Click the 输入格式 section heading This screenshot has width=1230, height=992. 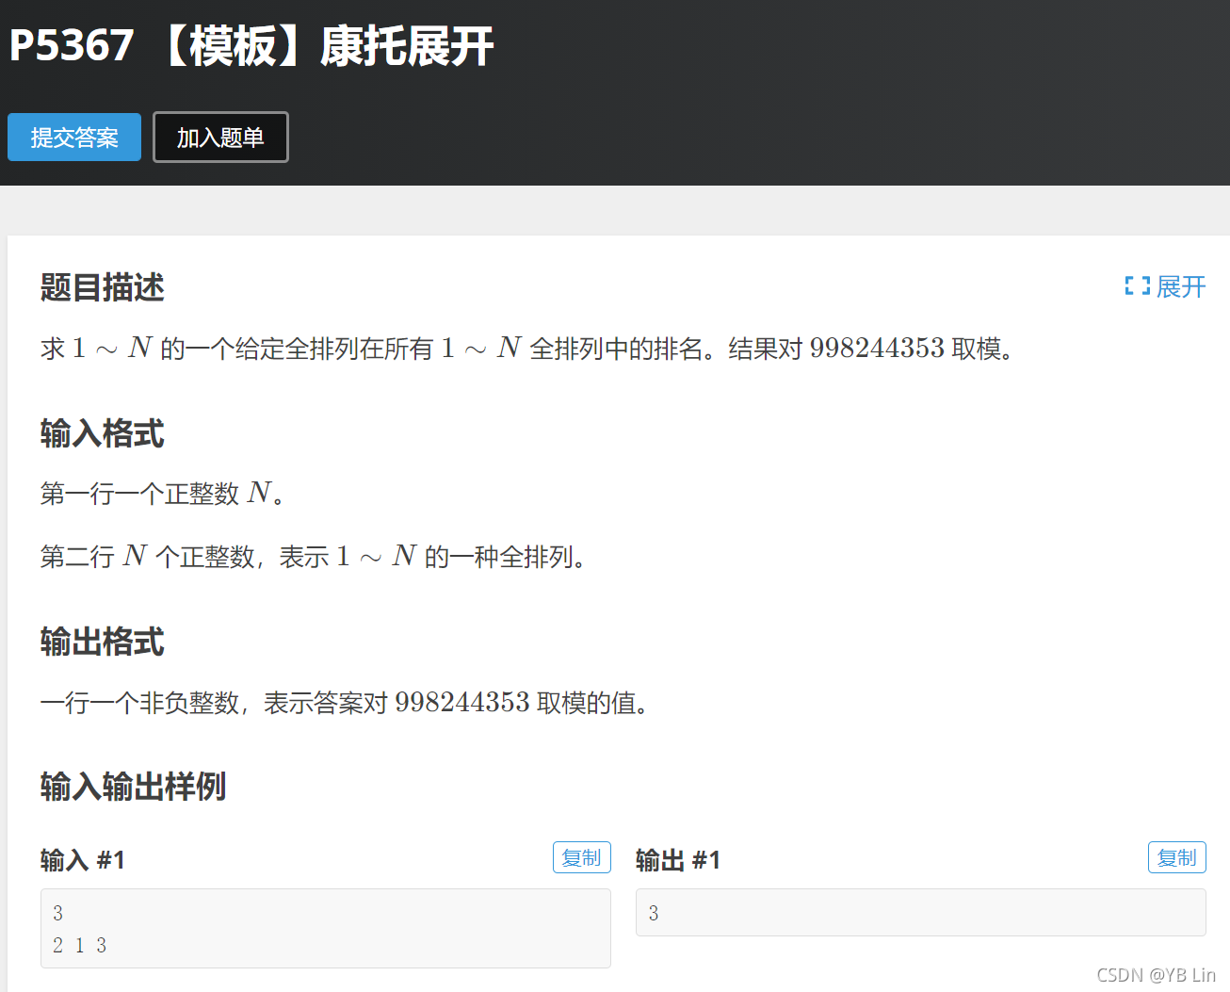[x=102, y=433]
